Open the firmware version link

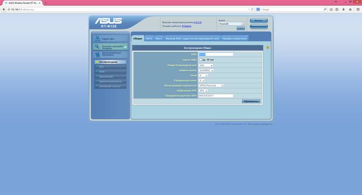pos(198,22)
